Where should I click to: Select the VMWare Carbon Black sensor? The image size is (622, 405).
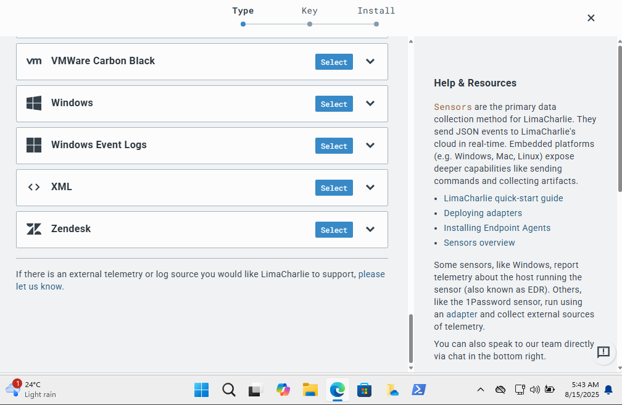tap(334, 62)
